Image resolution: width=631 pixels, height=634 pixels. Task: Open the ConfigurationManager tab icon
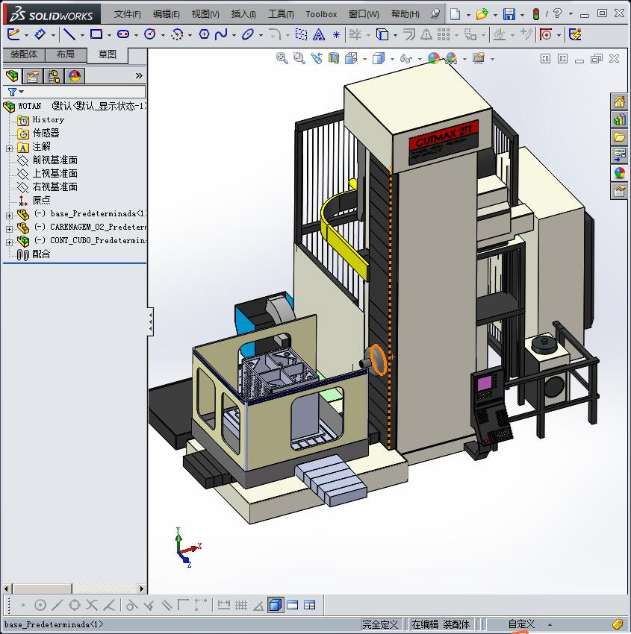tap(54, 76)
